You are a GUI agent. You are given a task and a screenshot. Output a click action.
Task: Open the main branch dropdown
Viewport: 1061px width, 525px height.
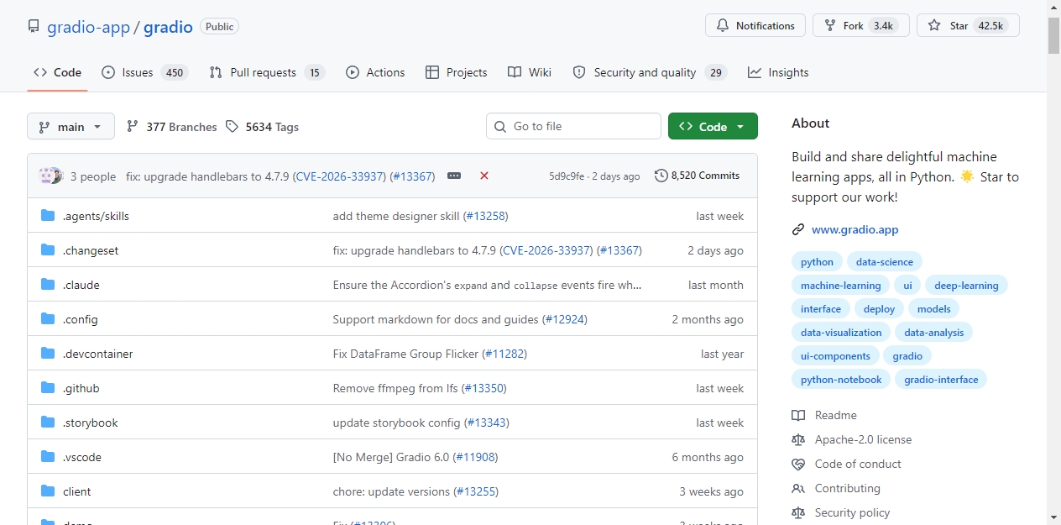(71, 127)
